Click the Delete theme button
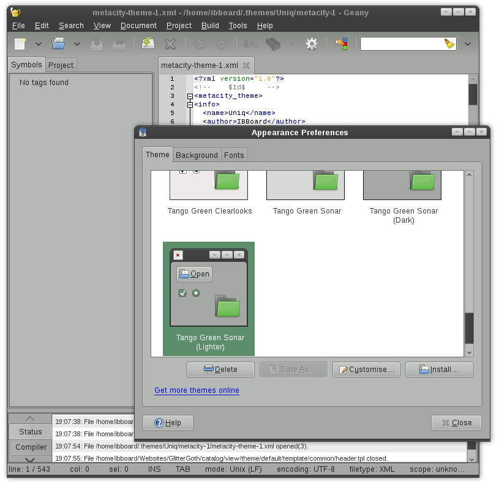 click(220, 370)
